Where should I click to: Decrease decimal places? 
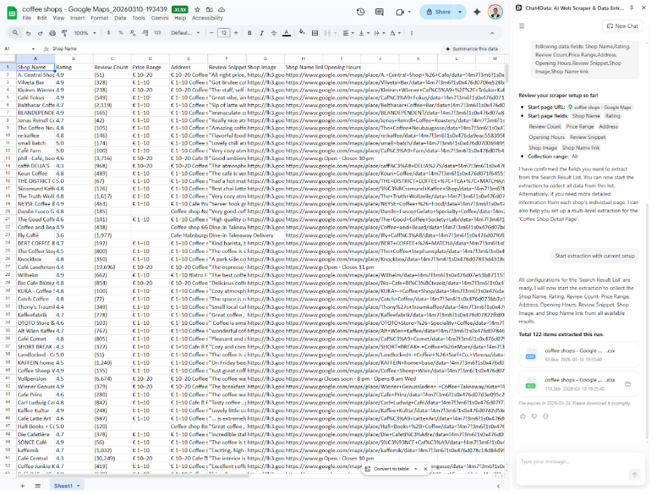(133, 33)
